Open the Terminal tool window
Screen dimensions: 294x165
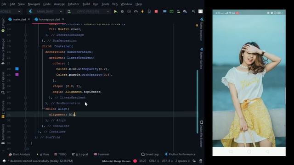pyautogui.click(x=102, y=154)
